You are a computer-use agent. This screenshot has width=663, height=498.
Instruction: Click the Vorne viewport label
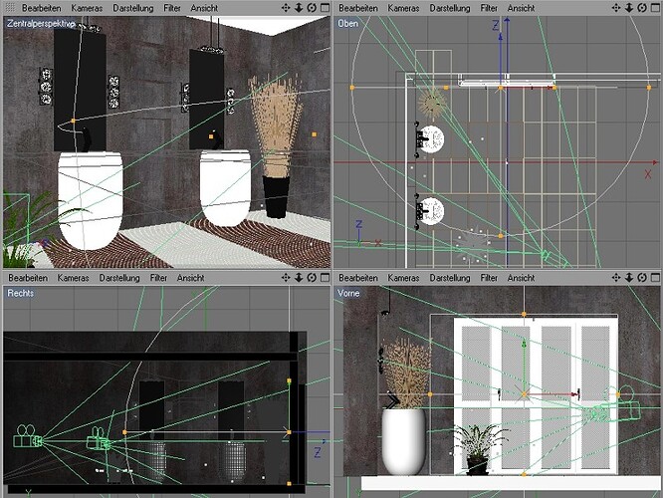[348, 293]
